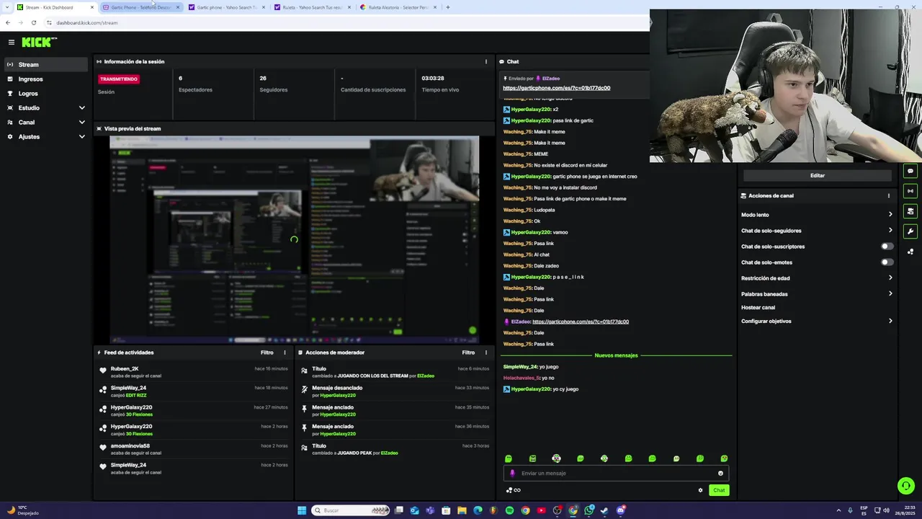Image resolution: width=922 pixels, height=519 pixels.
Task: Click the Enviar un mensaje input field
Action: (616, 474)
